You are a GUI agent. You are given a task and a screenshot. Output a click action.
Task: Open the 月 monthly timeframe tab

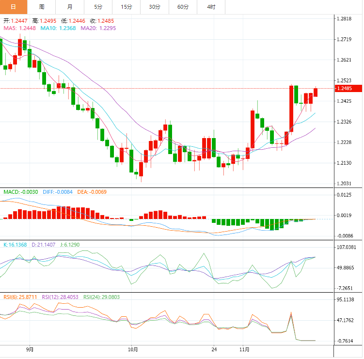click(70, 7)
